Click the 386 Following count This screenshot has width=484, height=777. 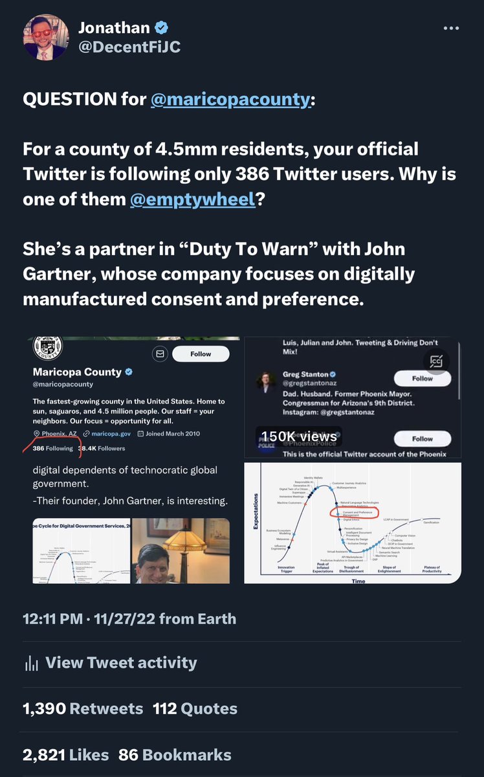53,448
